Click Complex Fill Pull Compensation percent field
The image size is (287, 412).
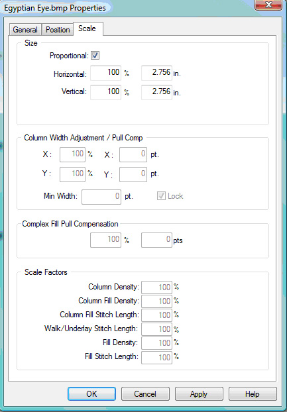(x=105, y=240)
